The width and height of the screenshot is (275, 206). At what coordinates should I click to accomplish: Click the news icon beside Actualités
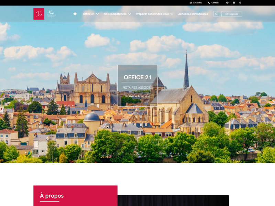191,3
